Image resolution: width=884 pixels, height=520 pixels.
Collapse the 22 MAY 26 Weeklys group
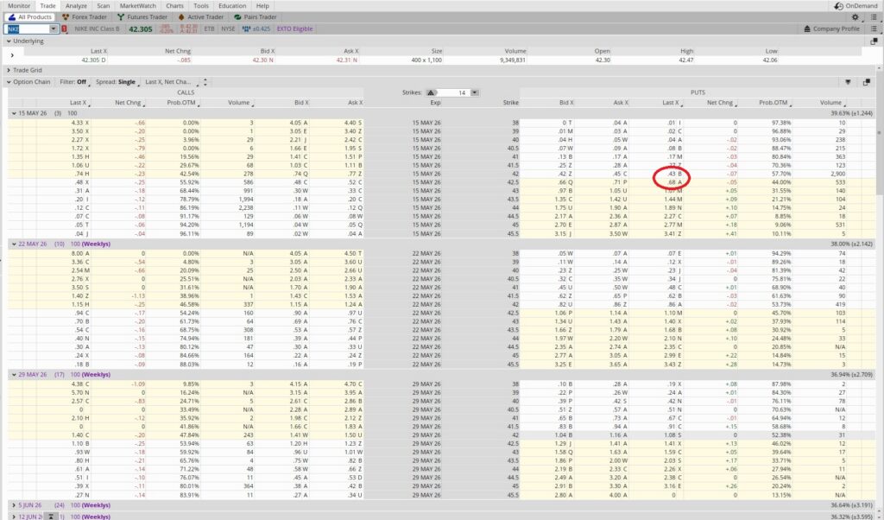pyautogui.click(x=14, y=244)
